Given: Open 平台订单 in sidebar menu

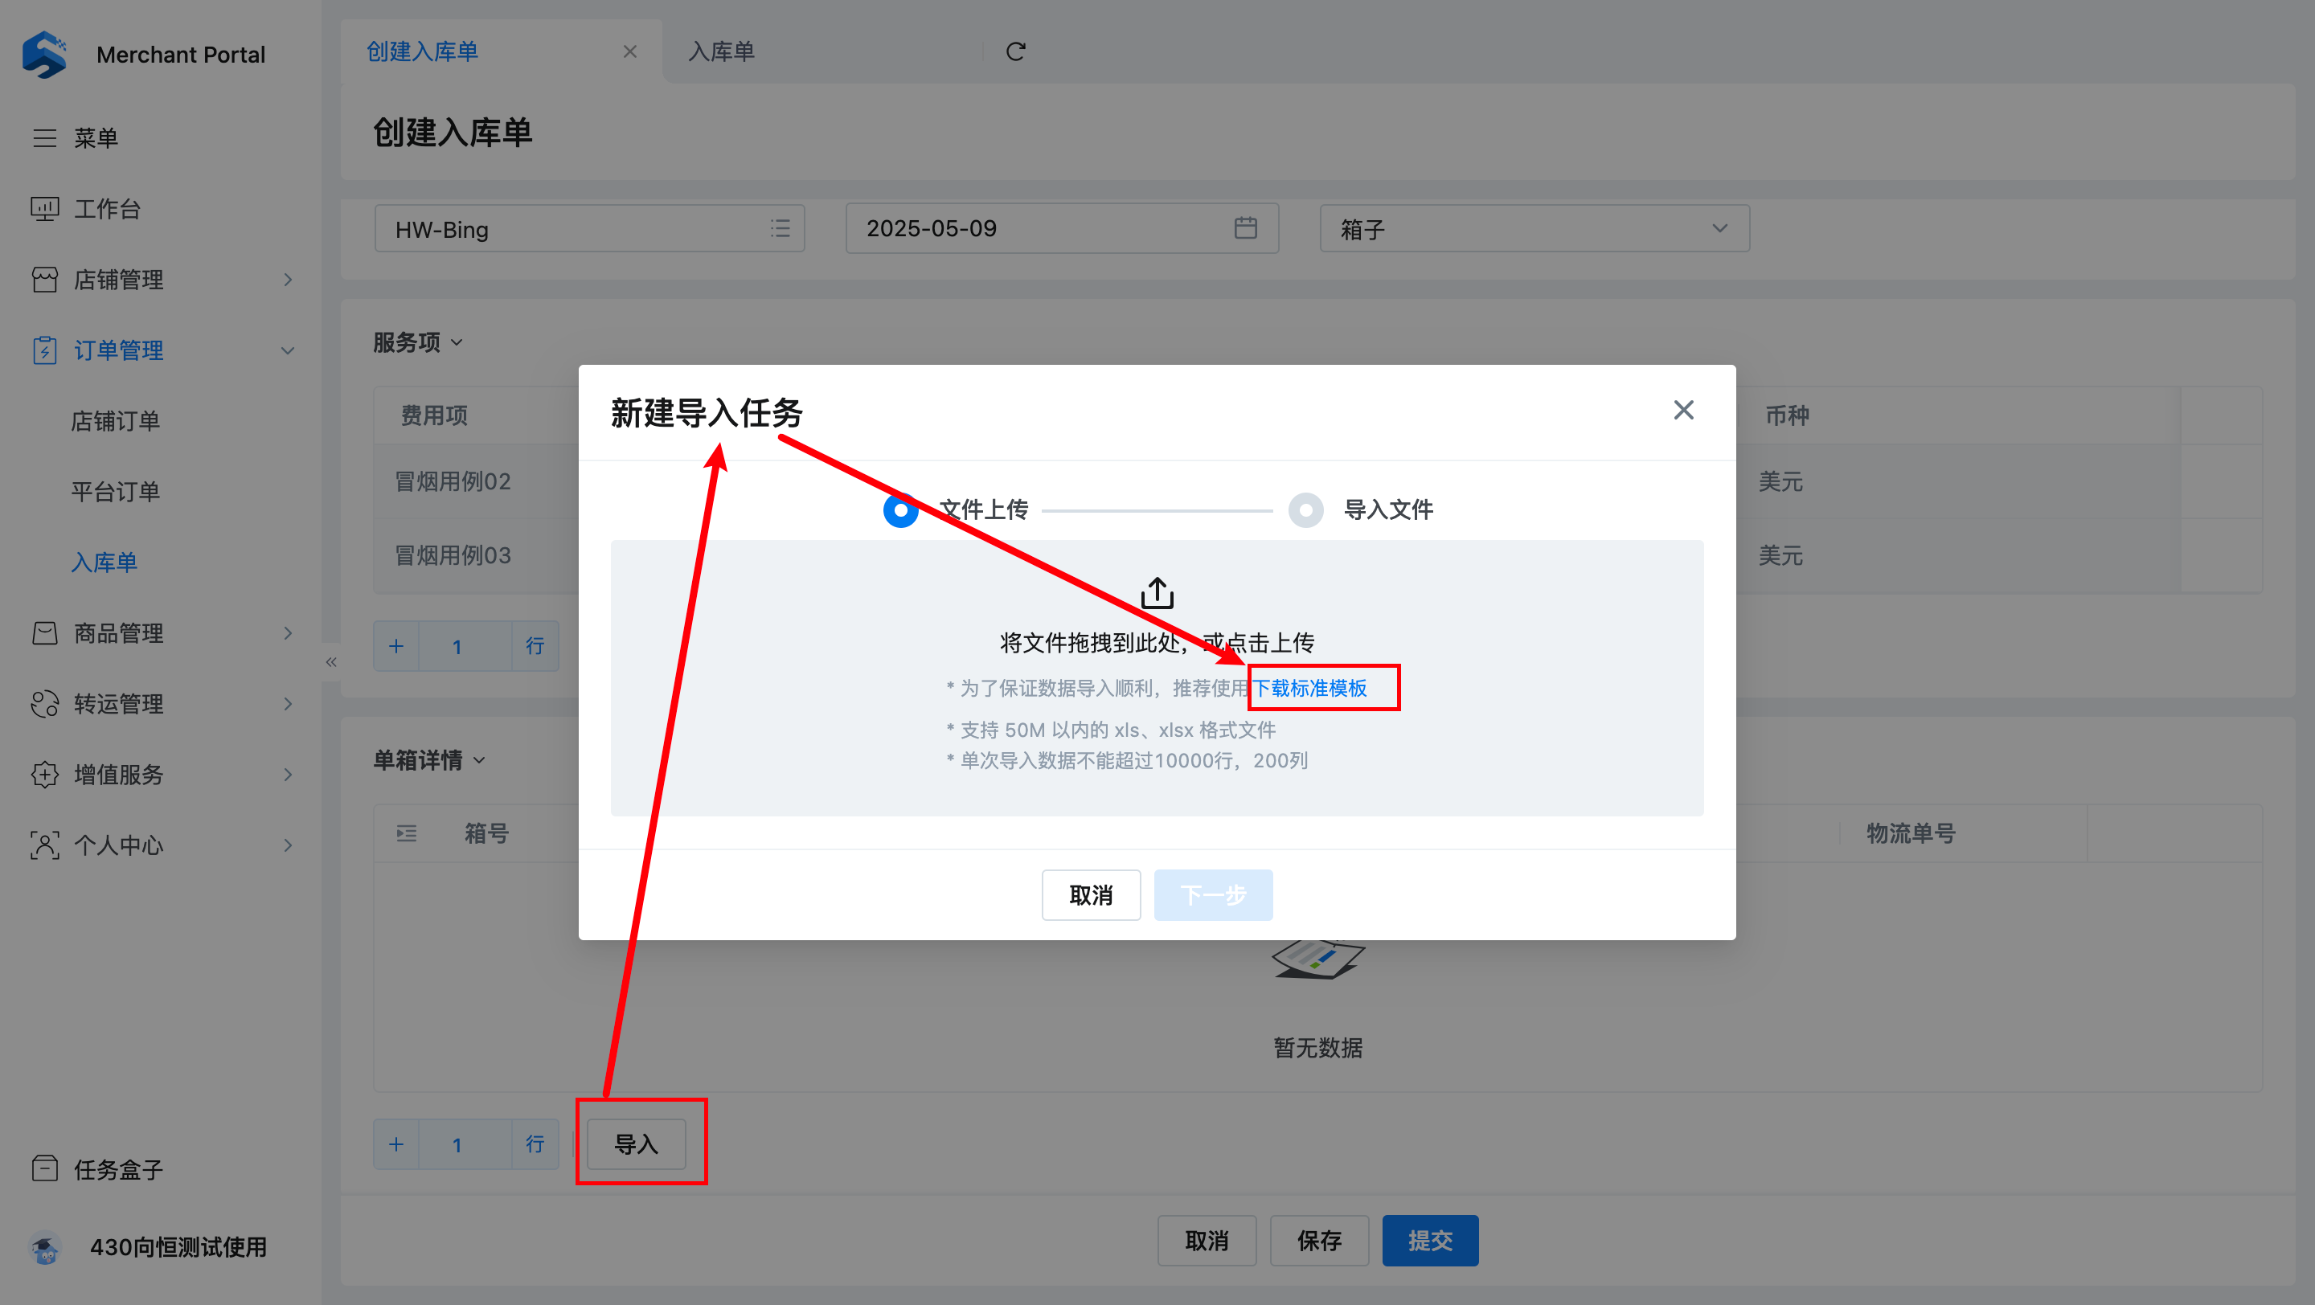Looking at the screenshot, I should (x=115, y=491).
